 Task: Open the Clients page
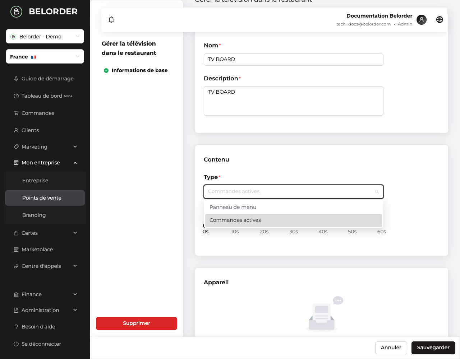30,130
